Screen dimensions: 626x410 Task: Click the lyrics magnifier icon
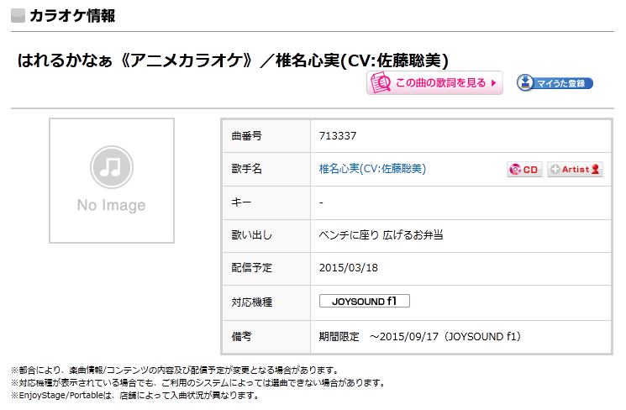[381, 82]
